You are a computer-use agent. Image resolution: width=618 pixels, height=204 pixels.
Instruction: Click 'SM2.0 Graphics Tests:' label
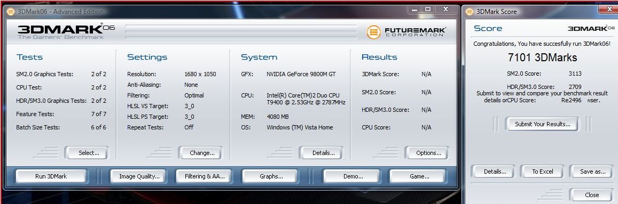tap(44, 74)
